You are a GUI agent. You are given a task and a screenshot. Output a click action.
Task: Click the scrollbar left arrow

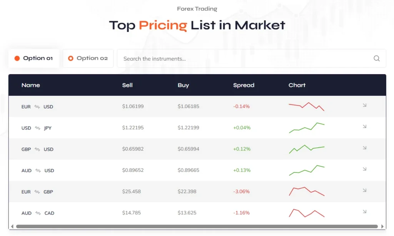click(12, 226)
